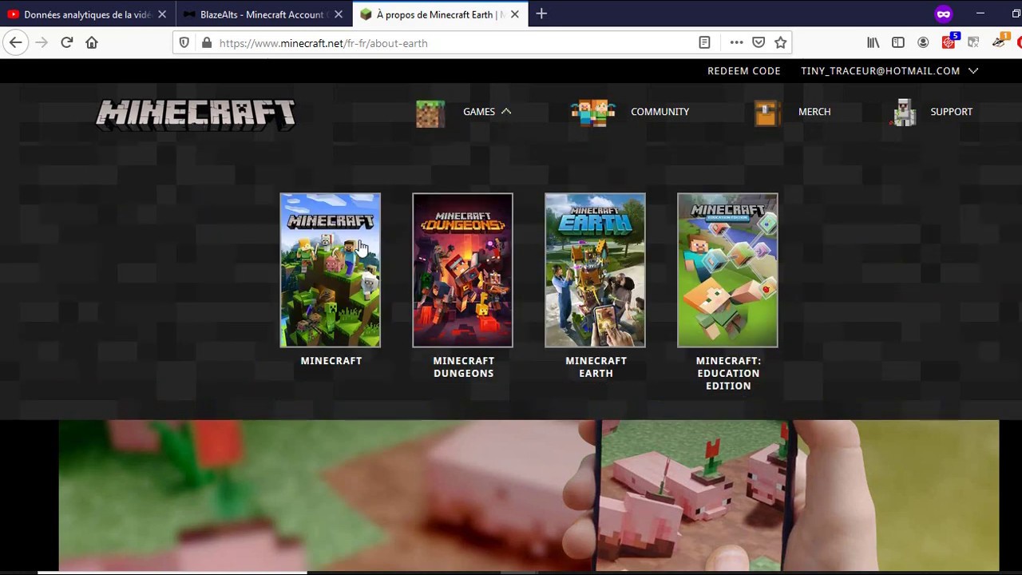Open the Firefox account avatar icon
1022x575 pixels.
[x=923, y=43]
